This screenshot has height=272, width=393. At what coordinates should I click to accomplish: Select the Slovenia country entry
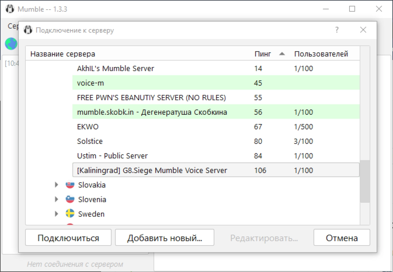[92, 199]
